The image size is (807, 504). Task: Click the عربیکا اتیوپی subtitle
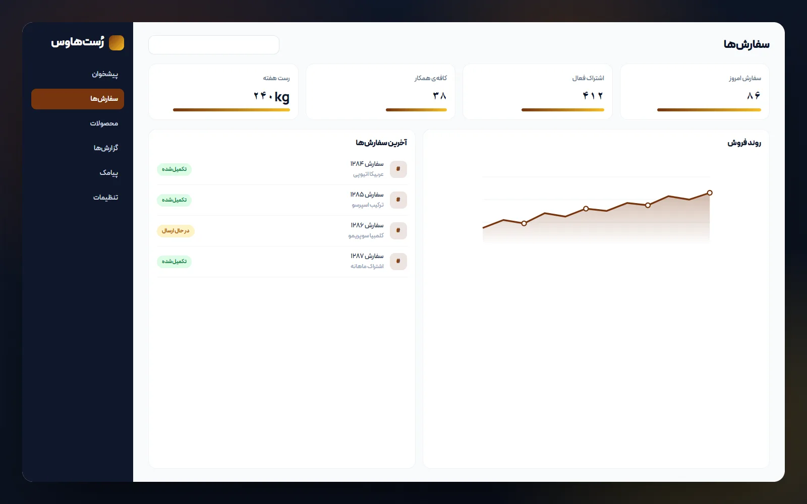click(368, 174)
